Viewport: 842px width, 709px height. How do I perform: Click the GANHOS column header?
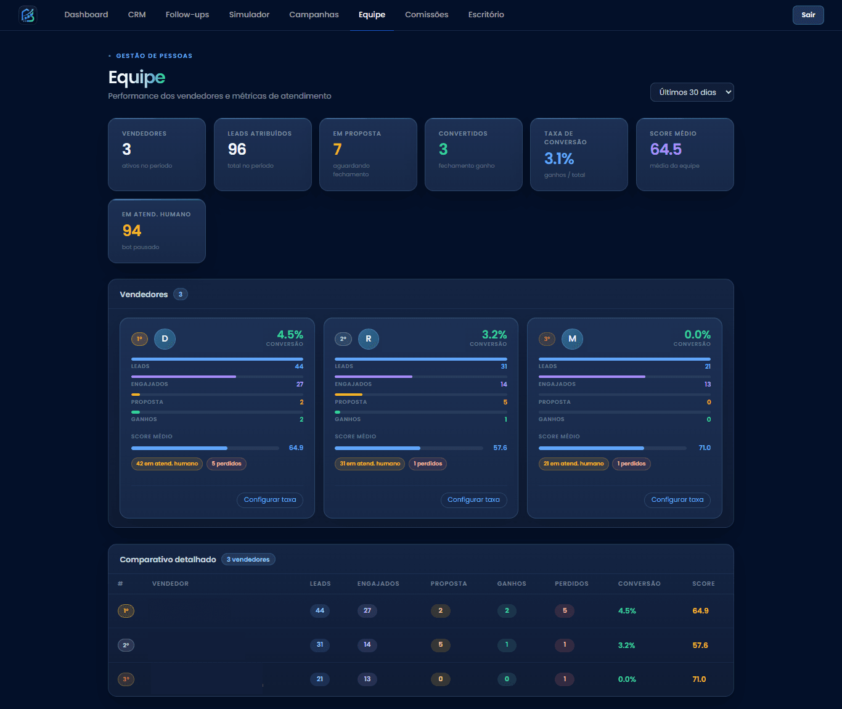coord(512,584)
